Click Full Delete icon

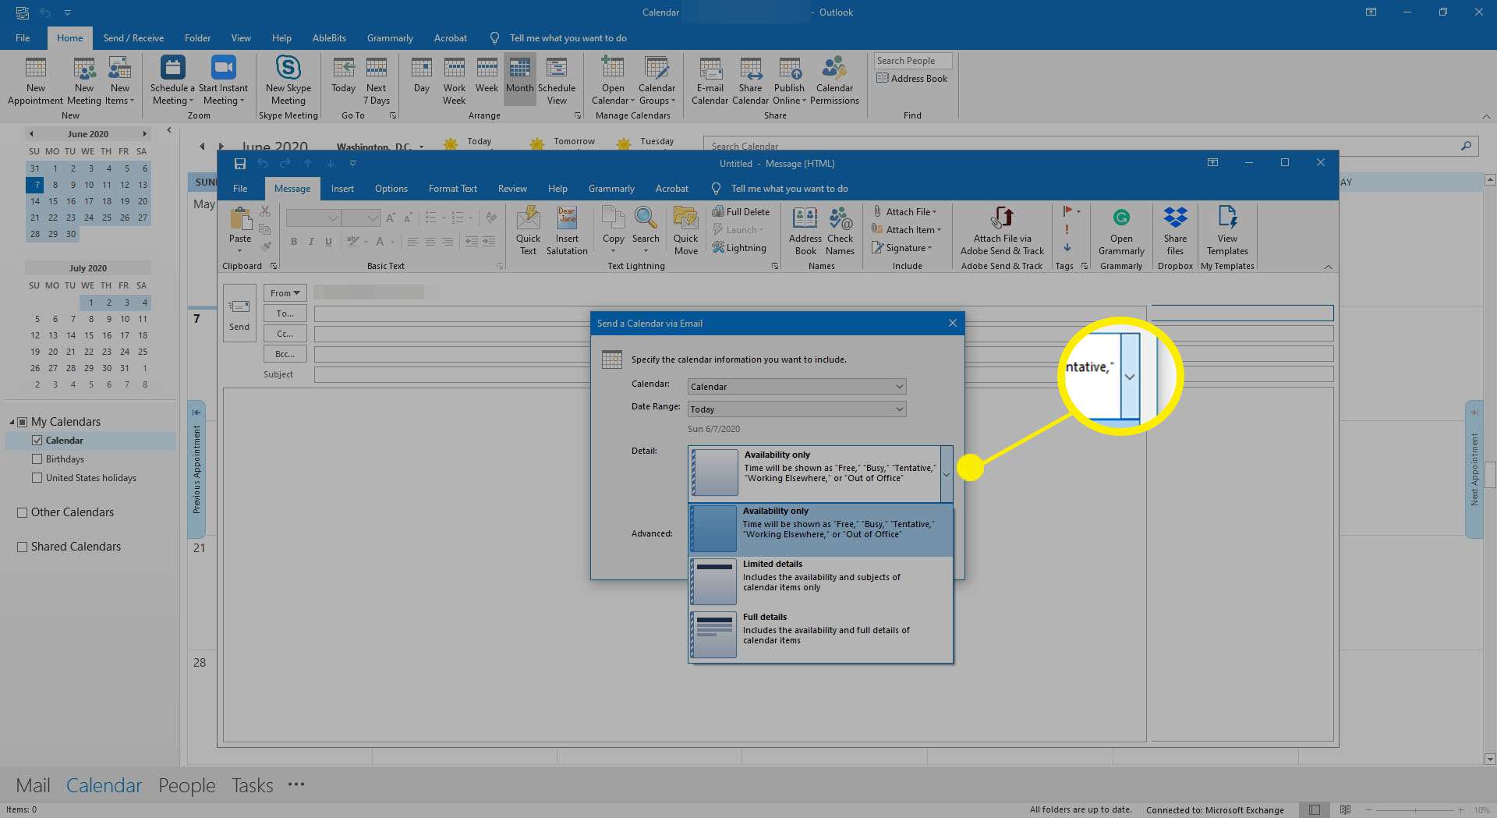(x=741, y=212)
